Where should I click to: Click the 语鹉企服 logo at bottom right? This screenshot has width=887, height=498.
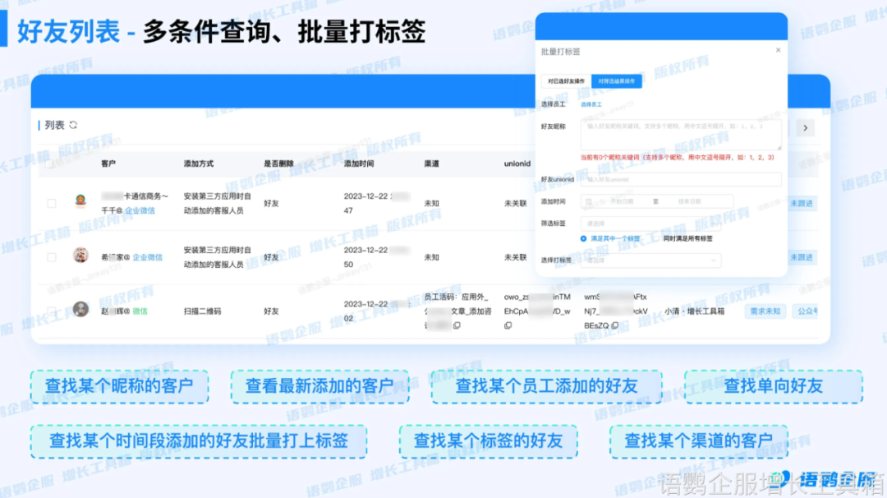pyautogui.click(x=825, y=480)
